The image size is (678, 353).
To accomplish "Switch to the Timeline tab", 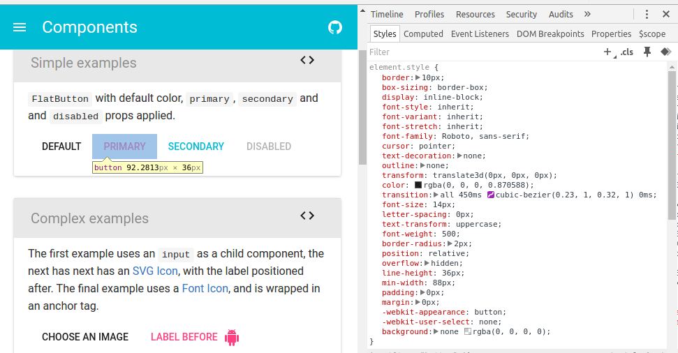I will 387,14.
